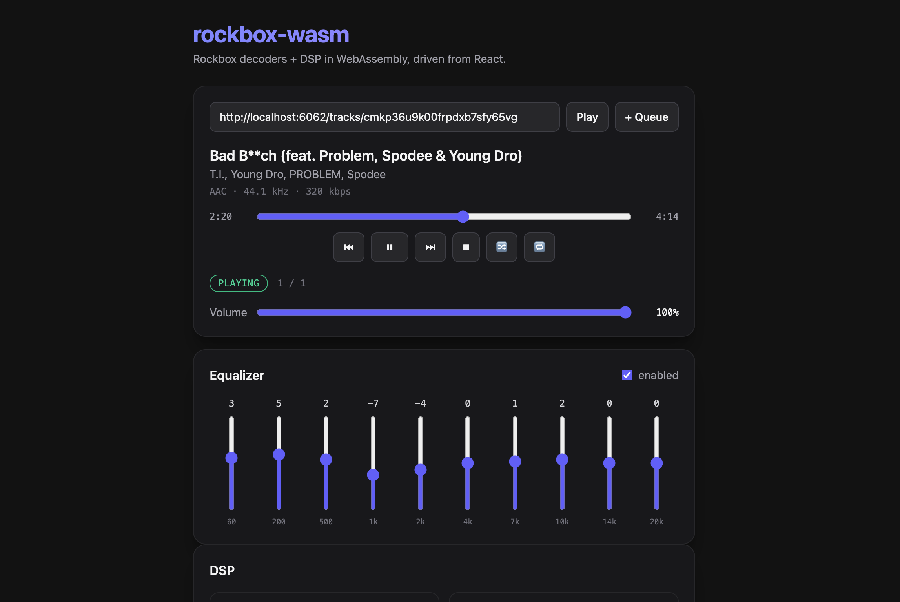
Task: Adjust the 500 Hz equalizer band slider
Action: point(326,463)
